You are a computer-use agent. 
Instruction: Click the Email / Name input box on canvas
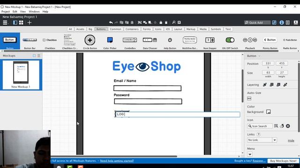[x=147, y=88]
